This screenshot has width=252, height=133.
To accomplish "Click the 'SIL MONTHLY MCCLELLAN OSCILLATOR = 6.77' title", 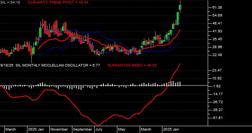I will pos(58,65).
